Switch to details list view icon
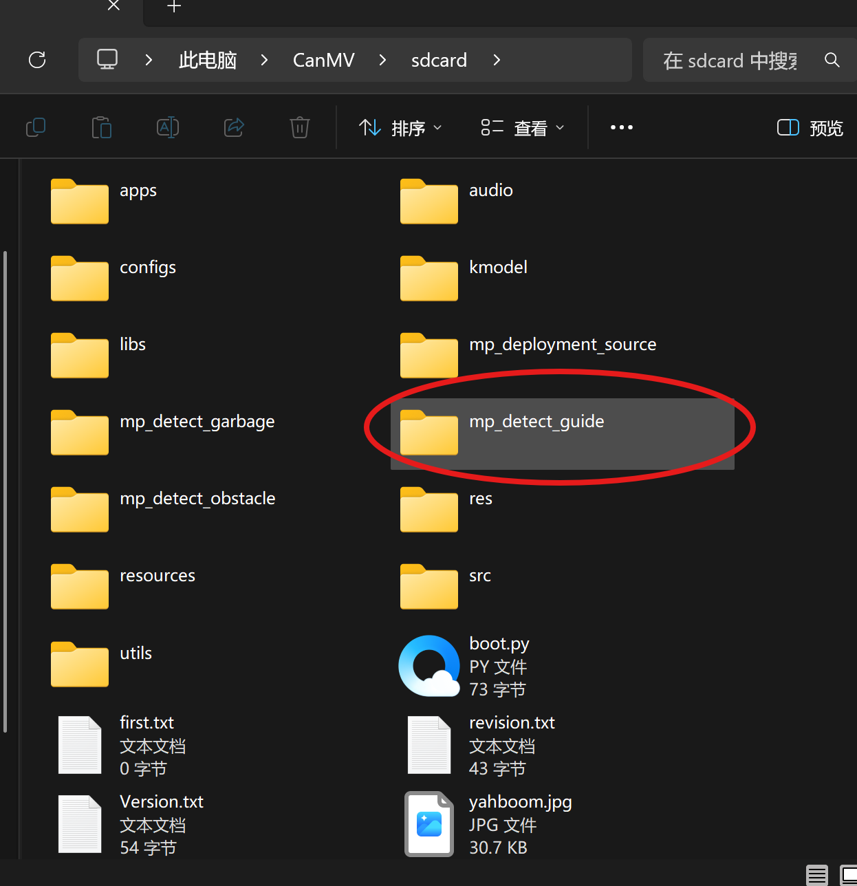This screenshot has width=857, height=886. [817, 875]
